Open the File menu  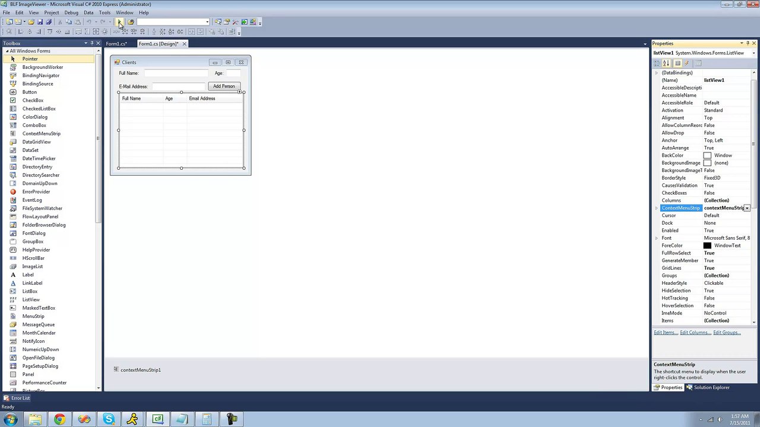[6, 12]
